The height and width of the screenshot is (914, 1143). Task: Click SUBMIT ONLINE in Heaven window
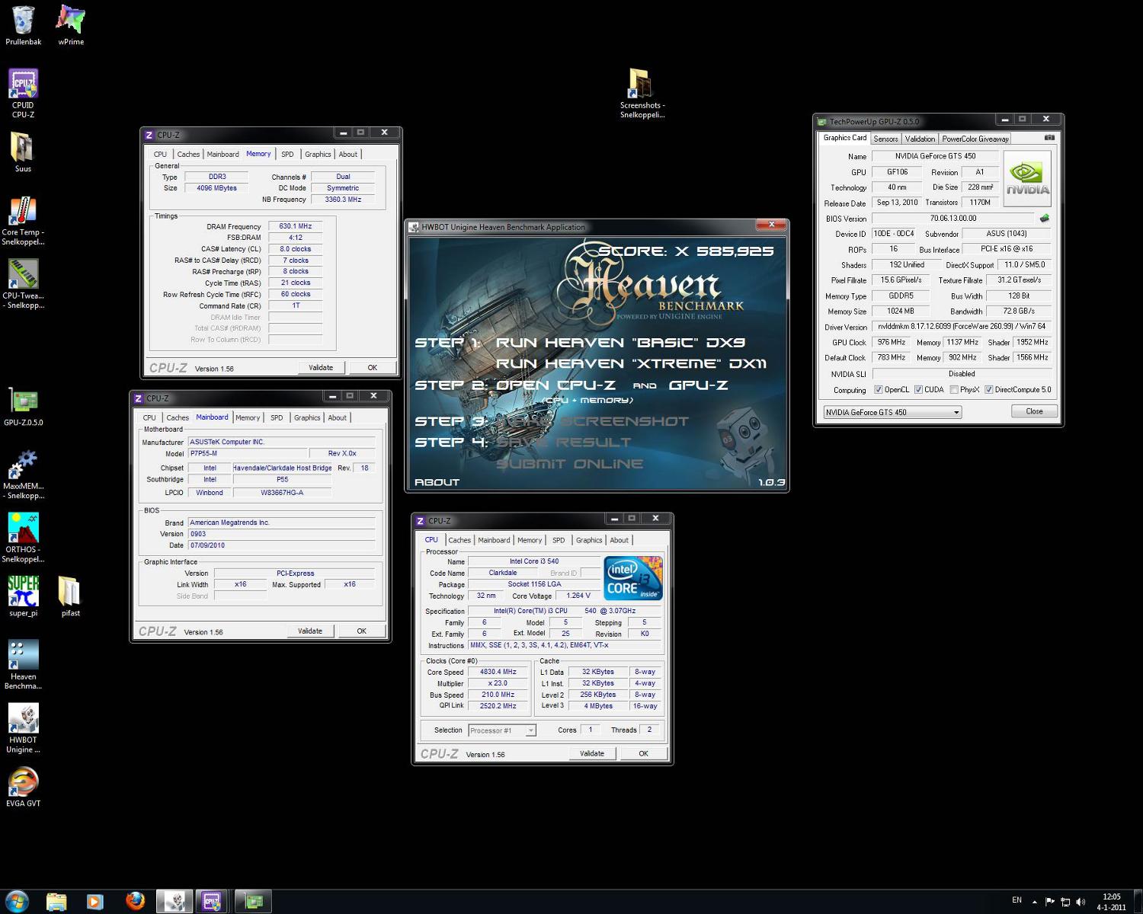point(569,464)
